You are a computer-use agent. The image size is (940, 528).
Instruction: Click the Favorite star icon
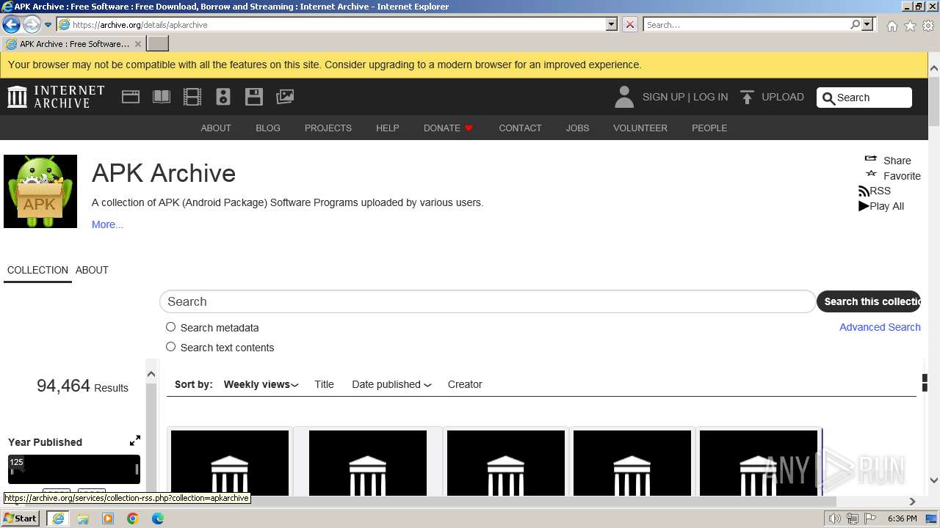click(x=871, y=175)
